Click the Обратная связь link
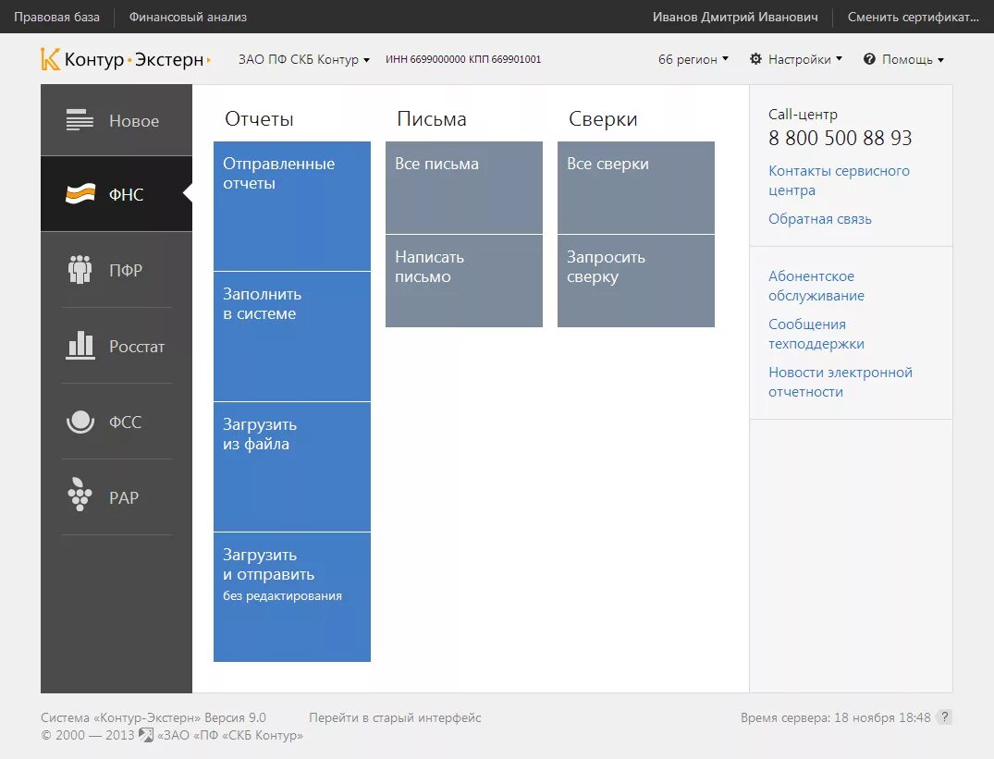The image size is (994, 759). click(819, 219)
